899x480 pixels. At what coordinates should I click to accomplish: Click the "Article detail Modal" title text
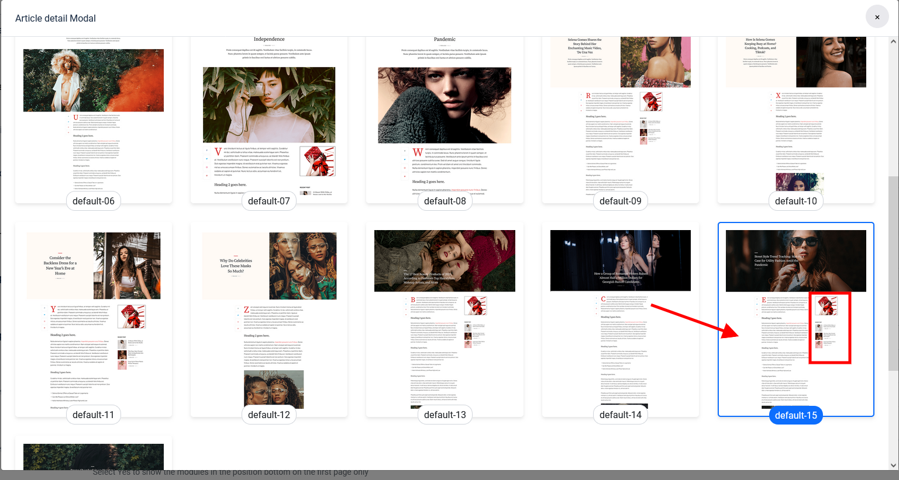tap(56, 18)
